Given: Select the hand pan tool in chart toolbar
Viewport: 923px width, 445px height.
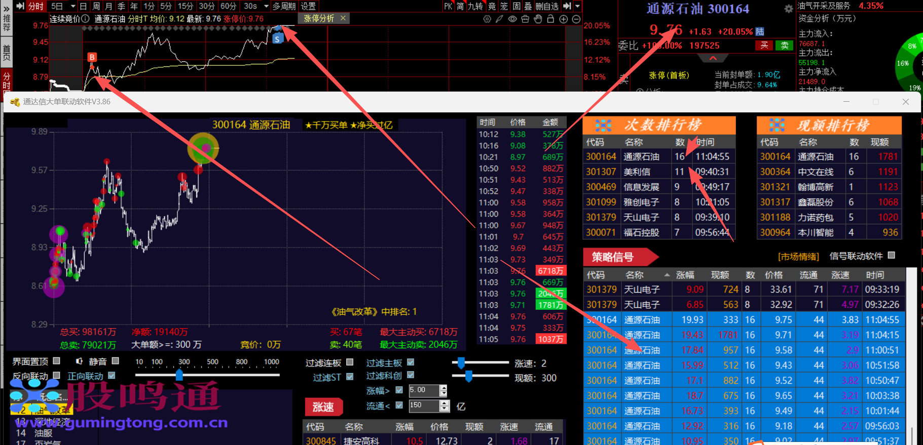Looking at the screenshot, I should click(x=538, y=19).
